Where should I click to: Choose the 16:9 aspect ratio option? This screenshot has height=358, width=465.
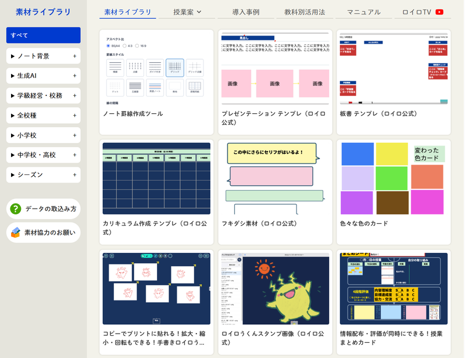point(137,45)
